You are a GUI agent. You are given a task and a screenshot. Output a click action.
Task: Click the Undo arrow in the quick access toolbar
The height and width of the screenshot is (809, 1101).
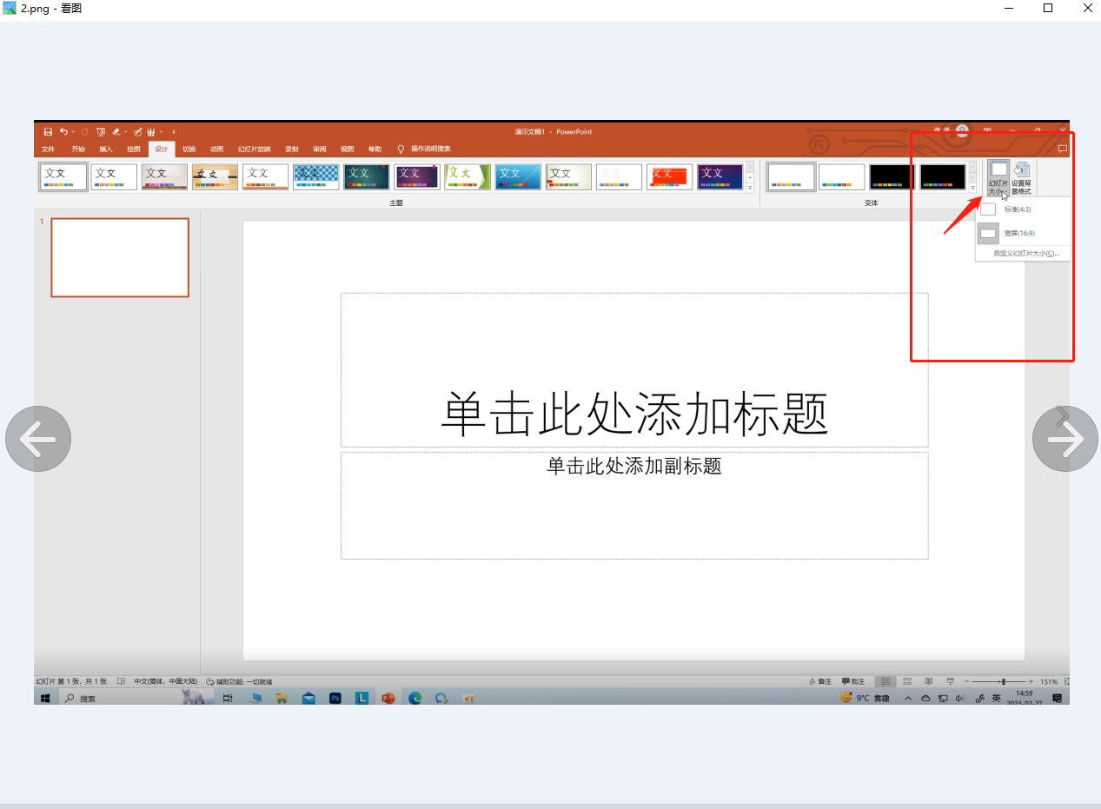coord(63,132)
